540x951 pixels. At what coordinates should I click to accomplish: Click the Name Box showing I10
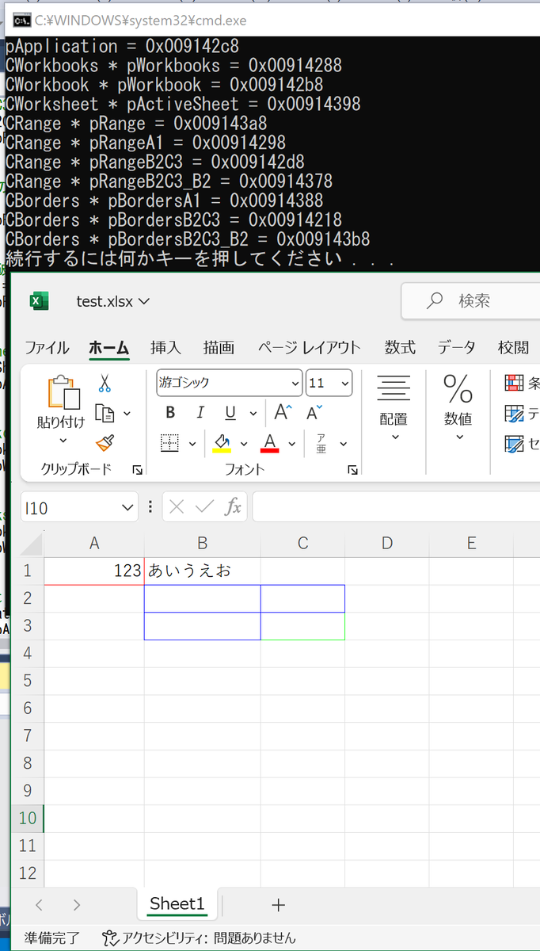tap(79, 508)
